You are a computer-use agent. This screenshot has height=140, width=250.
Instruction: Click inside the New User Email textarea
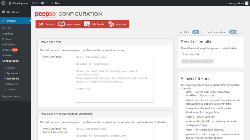point(114,78)
